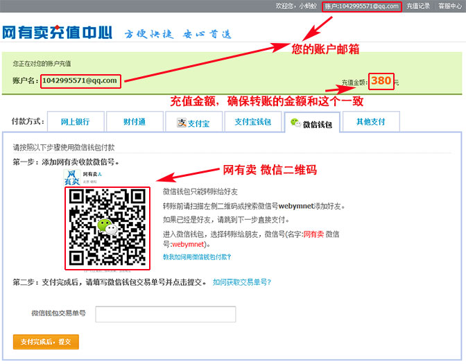Select the 支付宝 payment tab
Image resolution: width=466 pixels, height=364 pixels.
point(193,122)
